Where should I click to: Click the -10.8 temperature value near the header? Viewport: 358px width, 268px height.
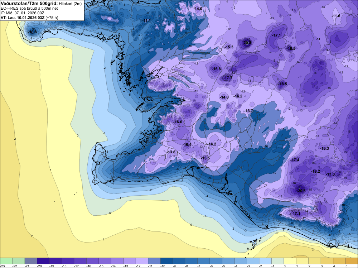[33, 32]
